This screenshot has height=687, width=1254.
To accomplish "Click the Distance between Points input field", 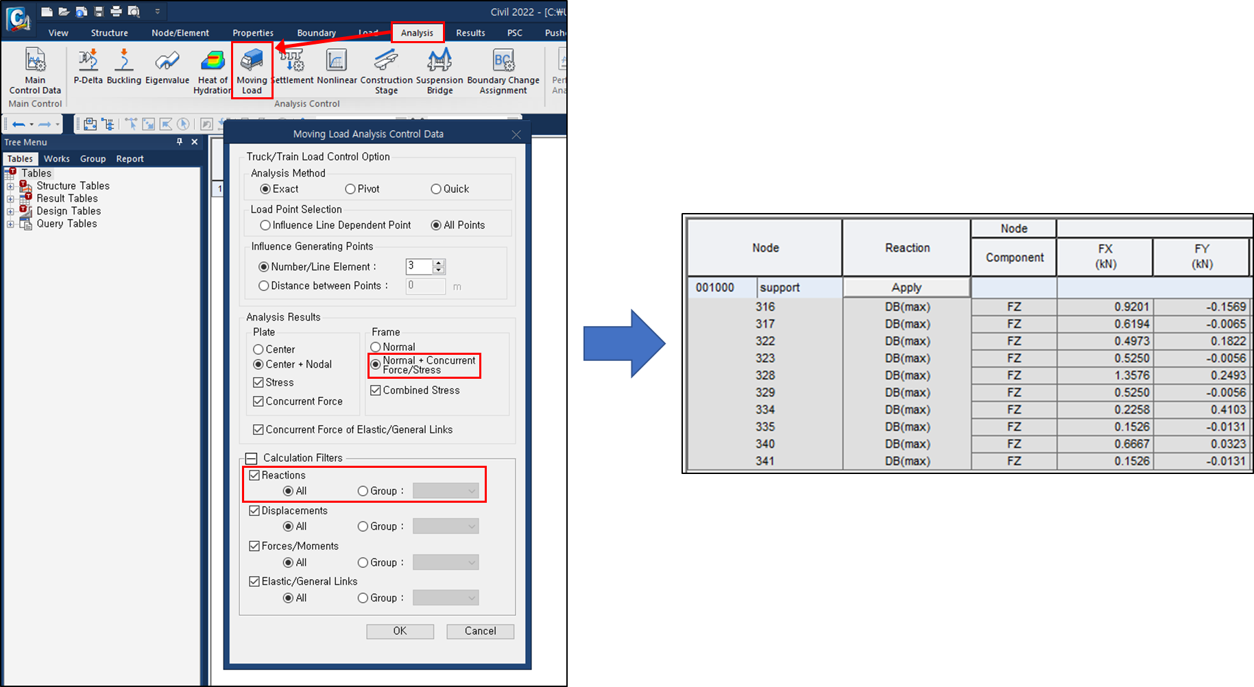I will tap(425, 286).
